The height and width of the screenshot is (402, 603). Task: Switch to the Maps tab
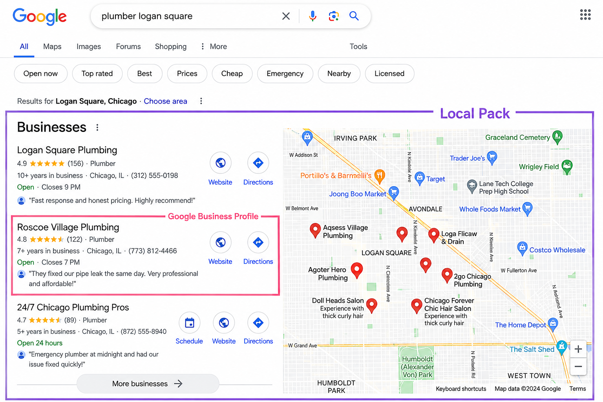coord(52,46)
